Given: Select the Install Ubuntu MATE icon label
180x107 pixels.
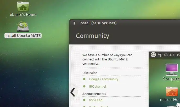Looking at the screenshot, I should click(x=23, y=36).
